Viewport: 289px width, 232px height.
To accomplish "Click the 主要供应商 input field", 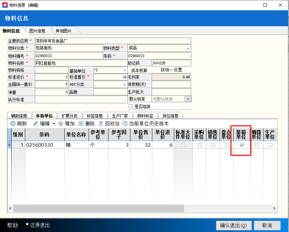I will pyautogui.click(x=113, y=41).
